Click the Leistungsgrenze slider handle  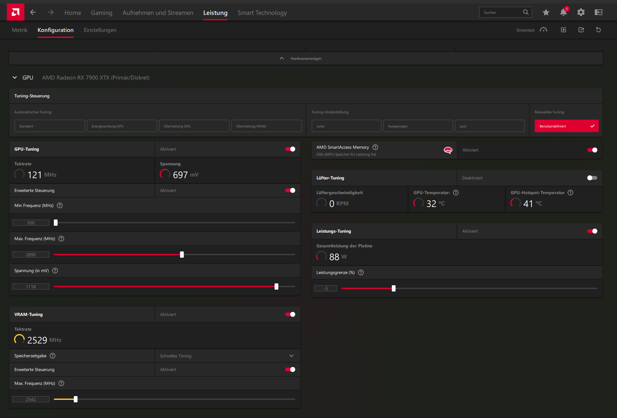pos(393,288)
